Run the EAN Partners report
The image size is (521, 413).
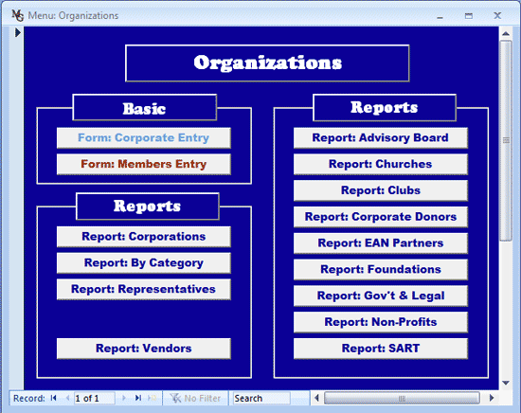[381, 243]
